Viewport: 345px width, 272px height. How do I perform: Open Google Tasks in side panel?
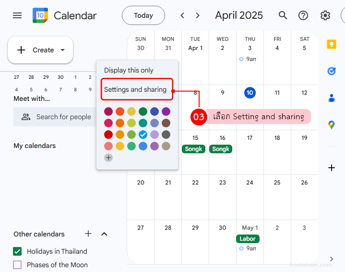tap(331, 71)
